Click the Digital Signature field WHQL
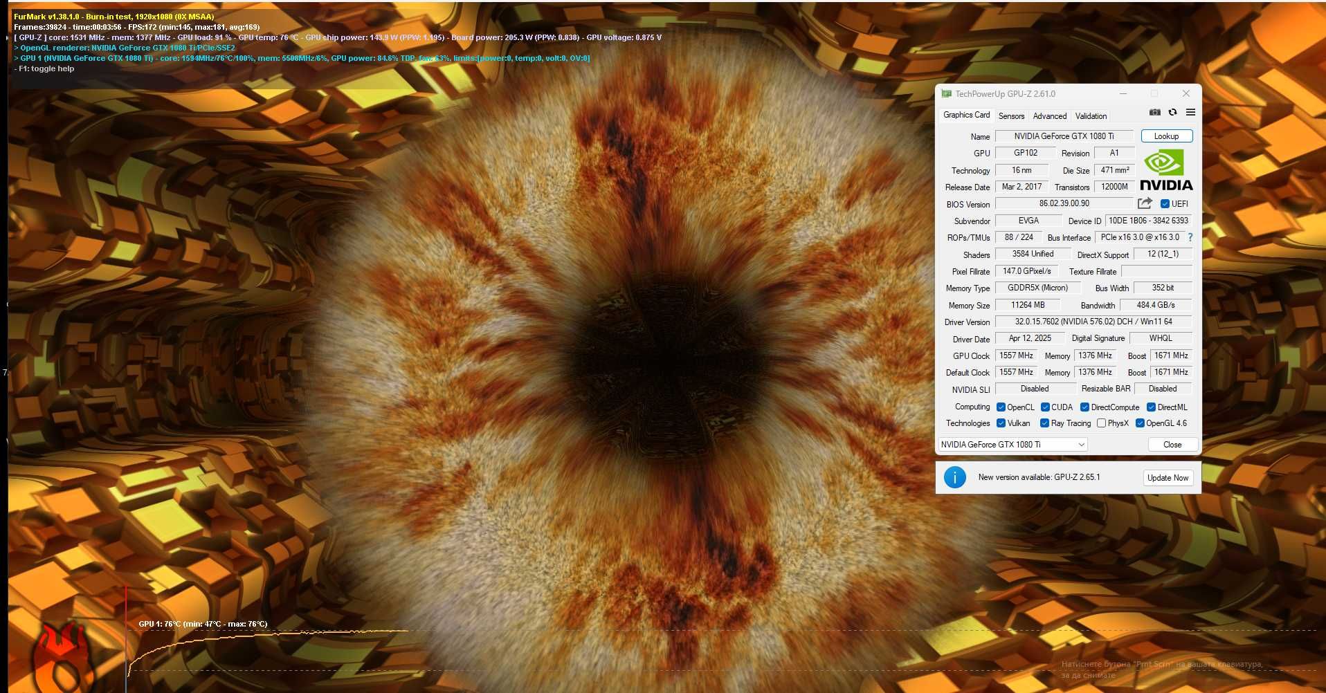The image size is (1326, 693). (1161, 338)
